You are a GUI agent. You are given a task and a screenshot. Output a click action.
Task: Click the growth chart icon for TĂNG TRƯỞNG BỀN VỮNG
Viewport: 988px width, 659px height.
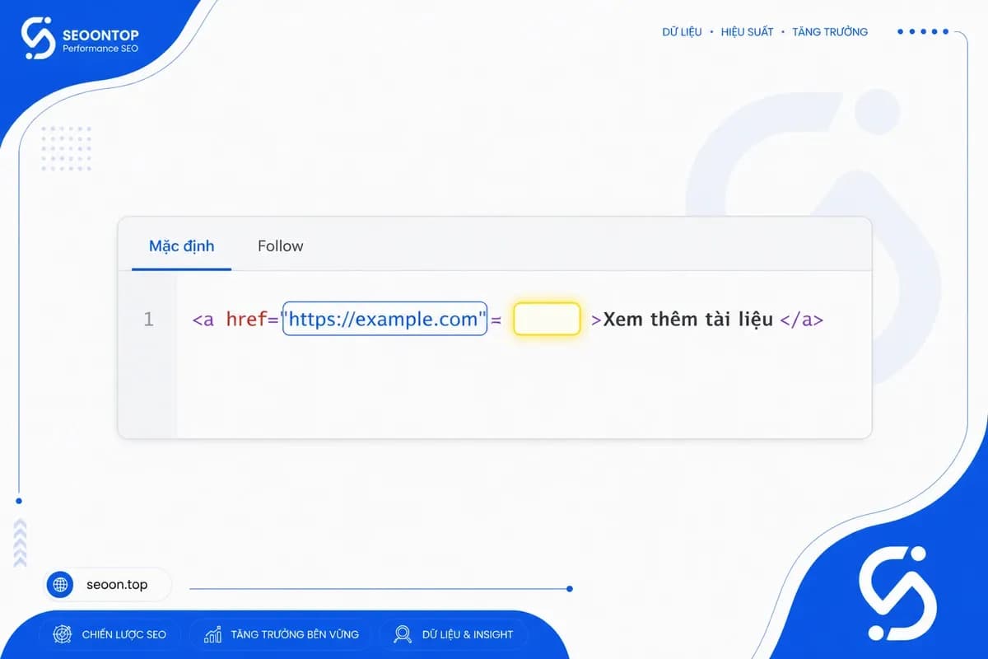(x=213, y=634)
